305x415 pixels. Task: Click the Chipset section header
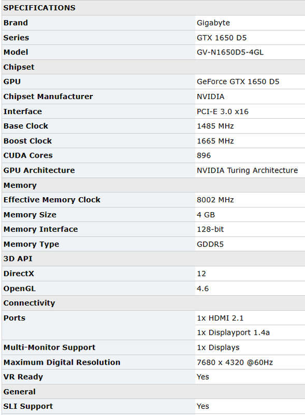click(19, 67)
